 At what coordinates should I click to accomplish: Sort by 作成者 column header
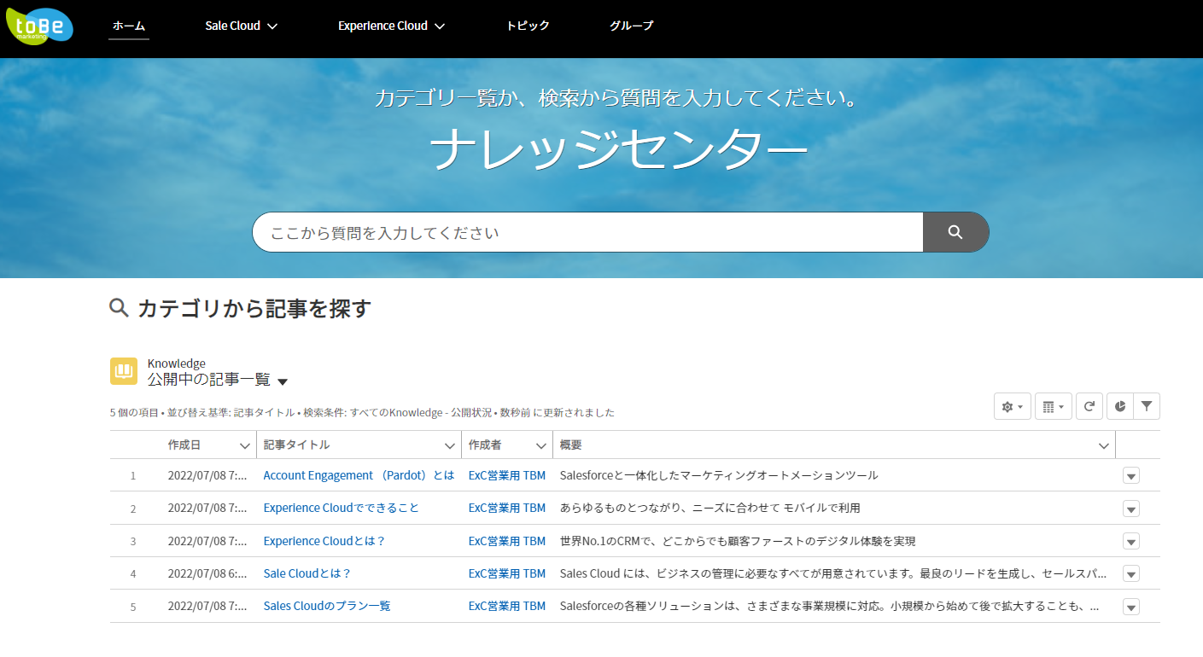click(485, 445)
